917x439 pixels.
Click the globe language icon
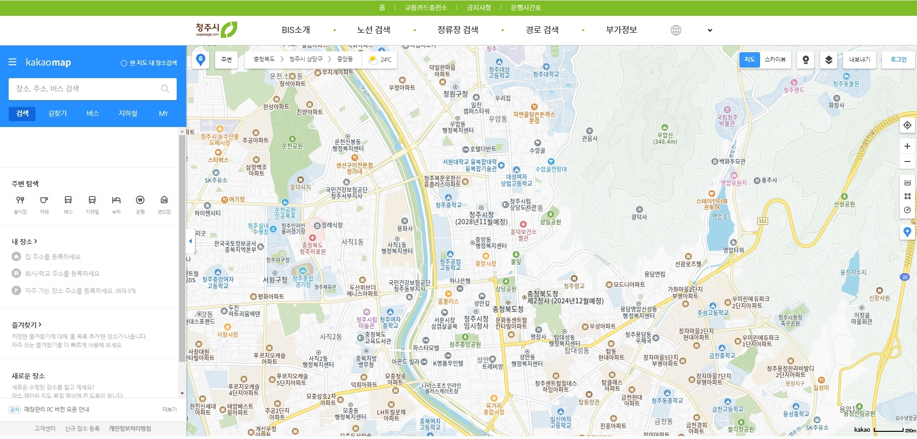pyautogui.click(x=676, y=30)
